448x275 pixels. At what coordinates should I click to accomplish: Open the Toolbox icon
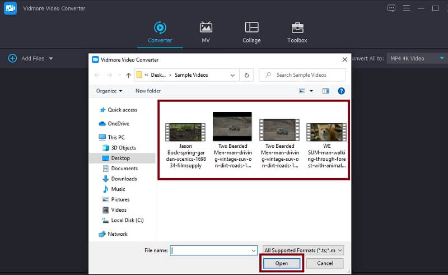297,32
